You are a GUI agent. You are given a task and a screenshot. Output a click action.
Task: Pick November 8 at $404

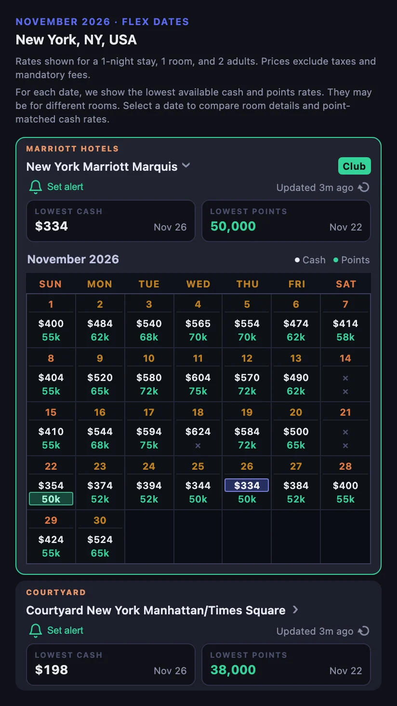tap(51, 375)
